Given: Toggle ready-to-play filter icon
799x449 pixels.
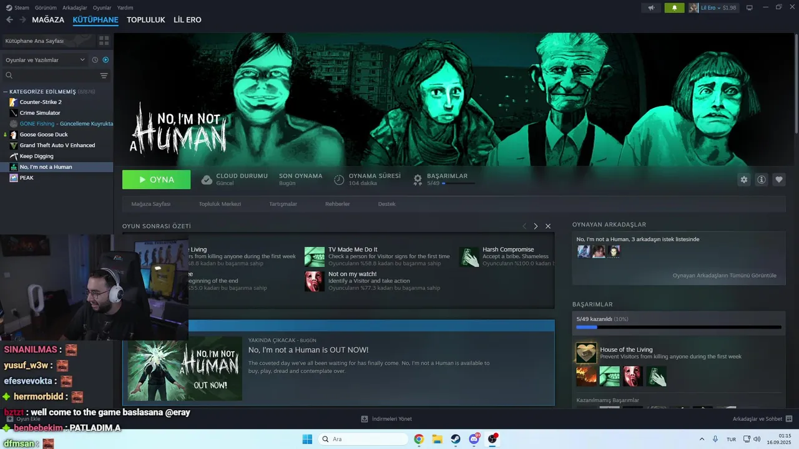Looking at the screenshot, I should point(105,60).
